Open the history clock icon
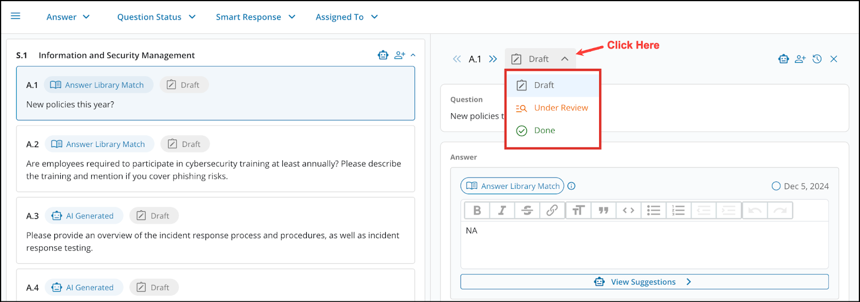 coord(817,59)
